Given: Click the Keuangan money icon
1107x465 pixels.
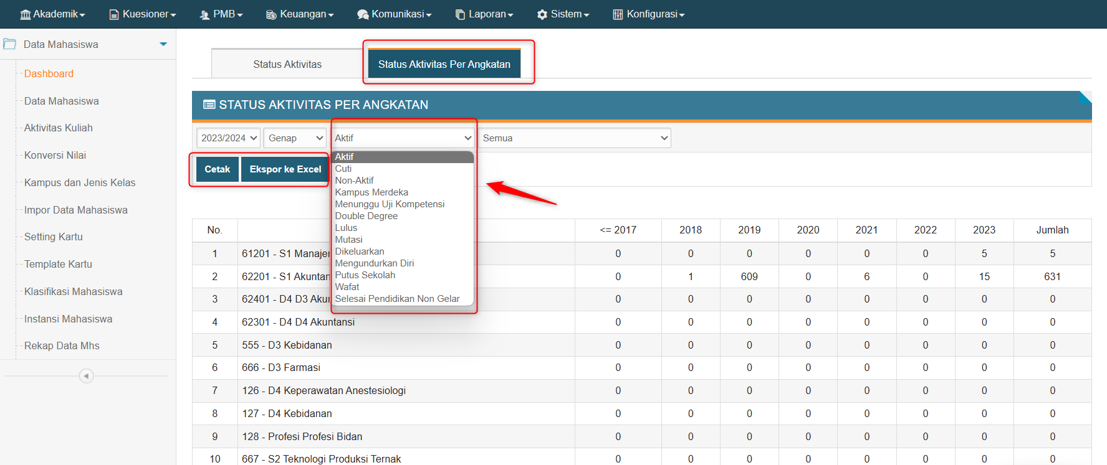Looking at the screenshot, I should pos(271,14).
